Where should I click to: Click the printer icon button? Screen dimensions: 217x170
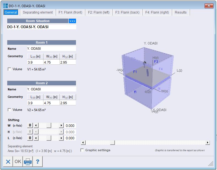tap(28, 161)
